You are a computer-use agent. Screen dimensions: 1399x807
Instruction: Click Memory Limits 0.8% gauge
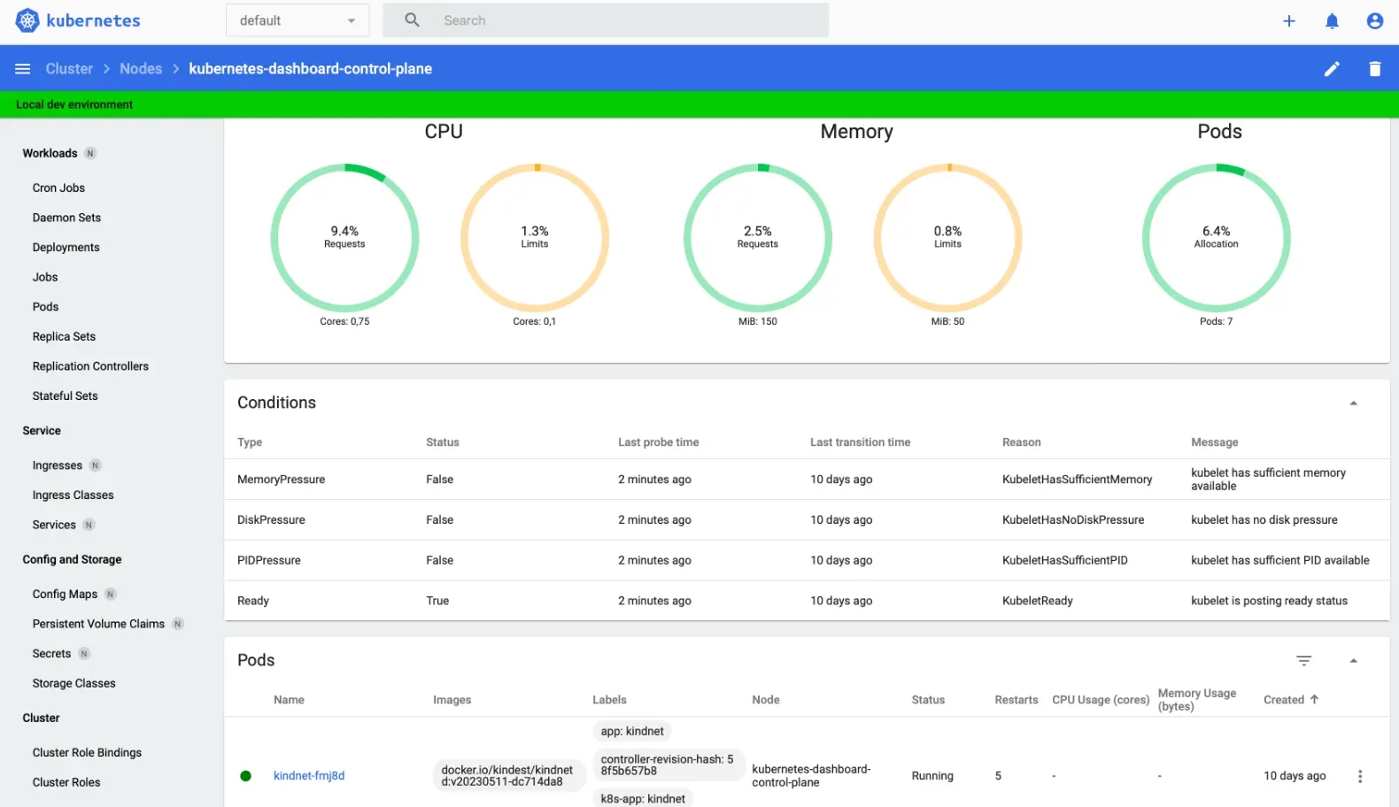(x=947, y=237)
